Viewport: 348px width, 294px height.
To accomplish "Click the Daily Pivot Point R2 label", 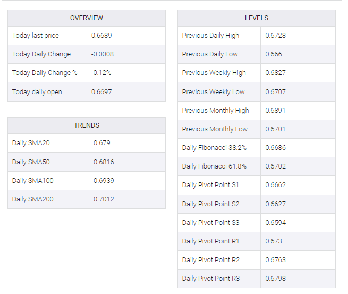I will pos(211,260).
